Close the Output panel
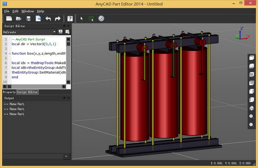Viewport: 258px width, 168px height. 69,98
